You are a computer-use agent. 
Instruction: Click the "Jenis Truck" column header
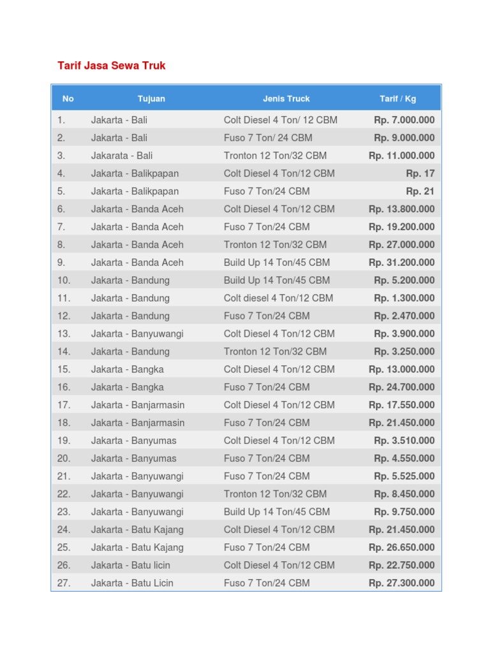click(x=286, y=99)
